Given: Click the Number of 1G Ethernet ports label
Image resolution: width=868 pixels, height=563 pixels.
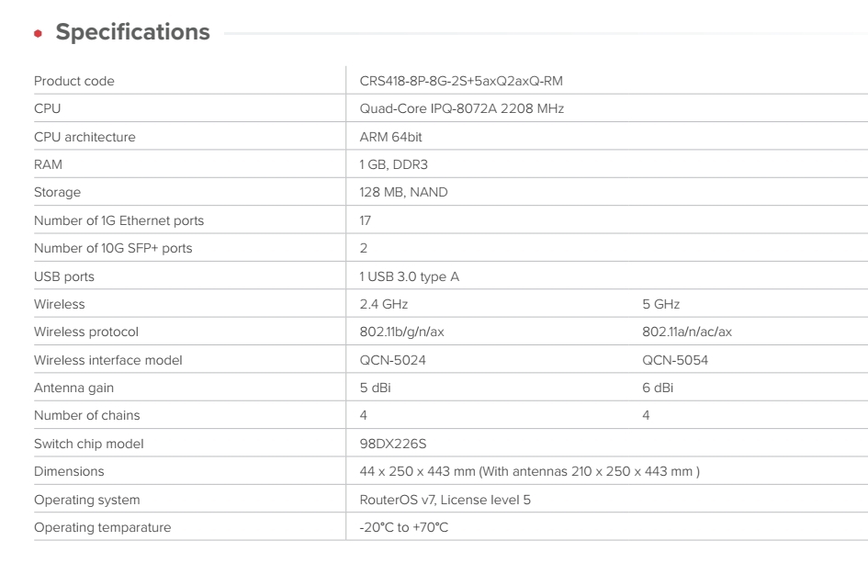Looking at the screenshot, I should (x=118, y=220).
